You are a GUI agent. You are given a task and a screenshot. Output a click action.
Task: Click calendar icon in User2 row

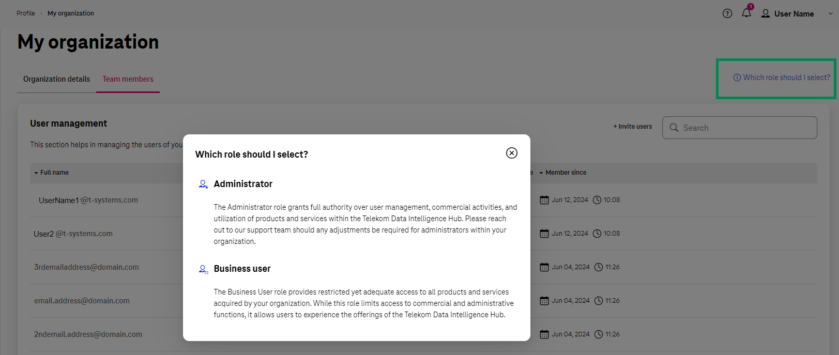click(x=544, y=234)
